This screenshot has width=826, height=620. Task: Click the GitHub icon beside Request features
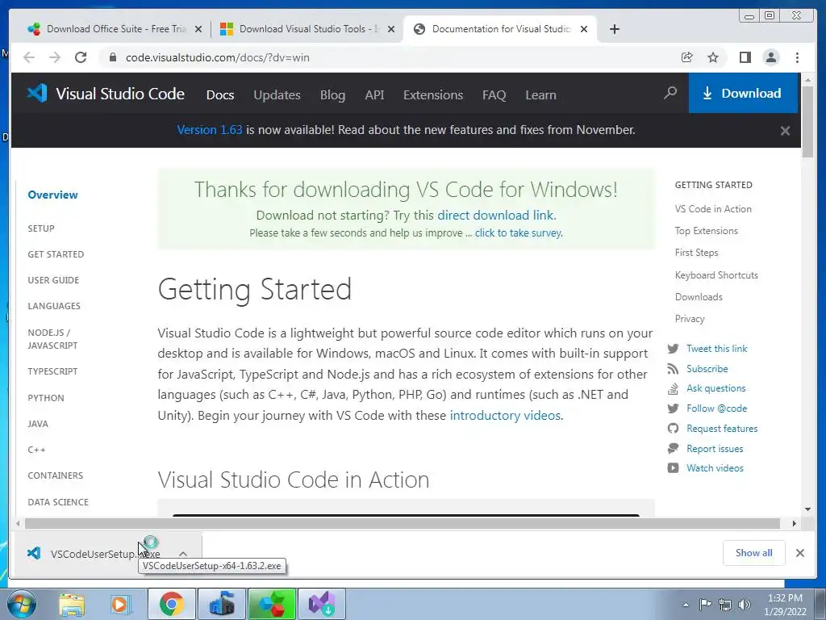(673, 429)
